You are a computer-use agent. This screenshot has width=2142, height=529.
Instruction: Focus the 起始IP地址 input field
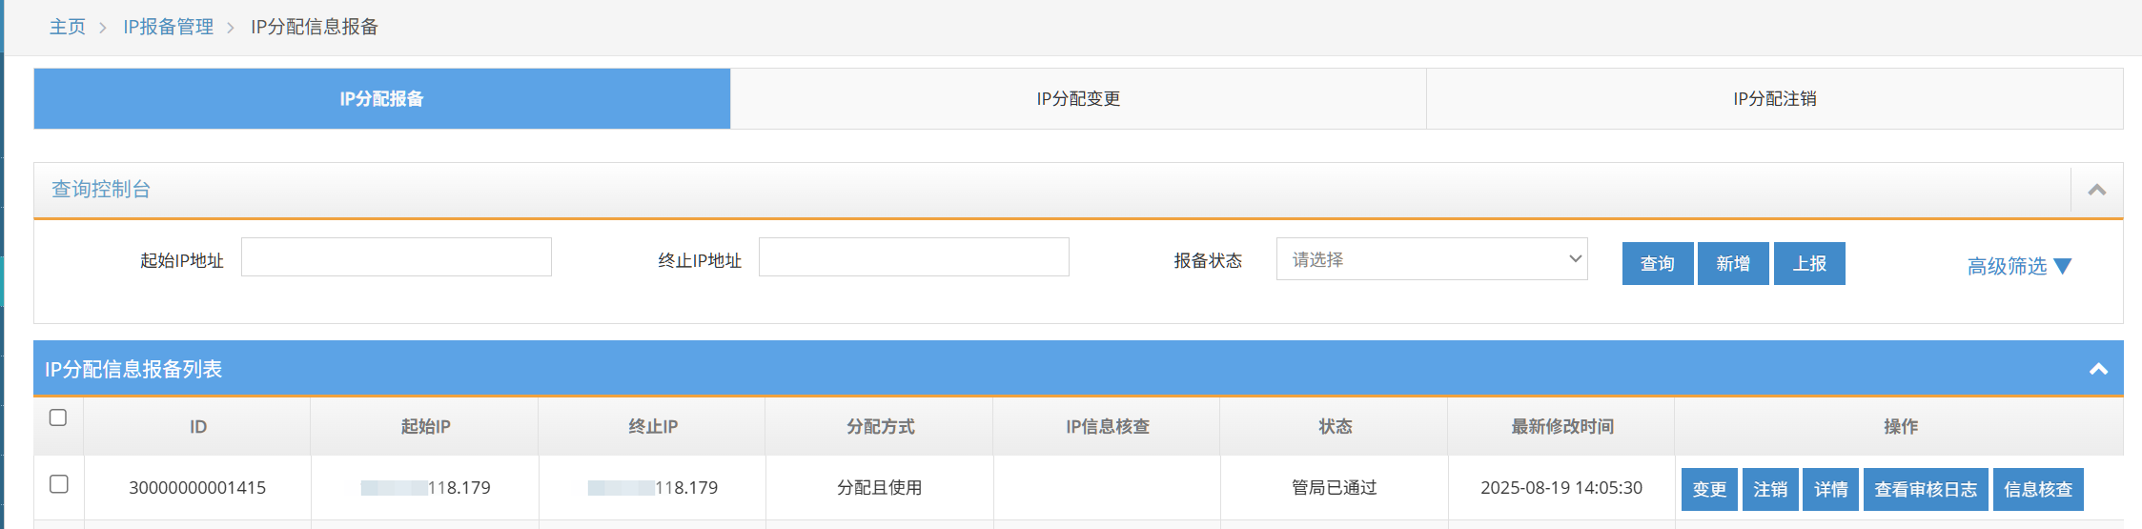[x=396, y=257]
